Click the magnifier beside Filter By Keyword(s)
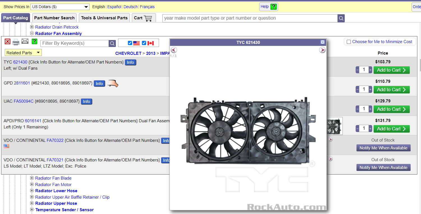421x214 pixels. (x=112, y=43)
